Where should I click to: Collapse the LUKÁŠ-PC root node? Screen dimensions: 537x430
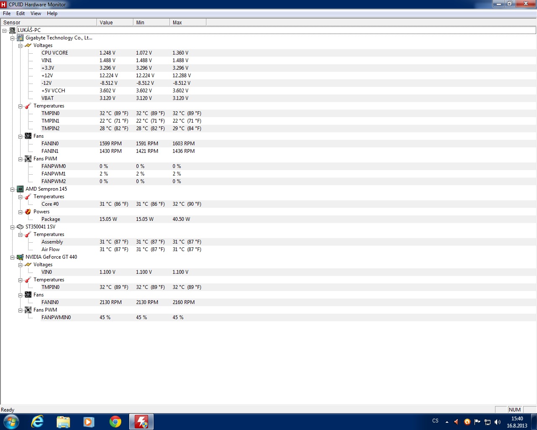[x=5, y=31]
